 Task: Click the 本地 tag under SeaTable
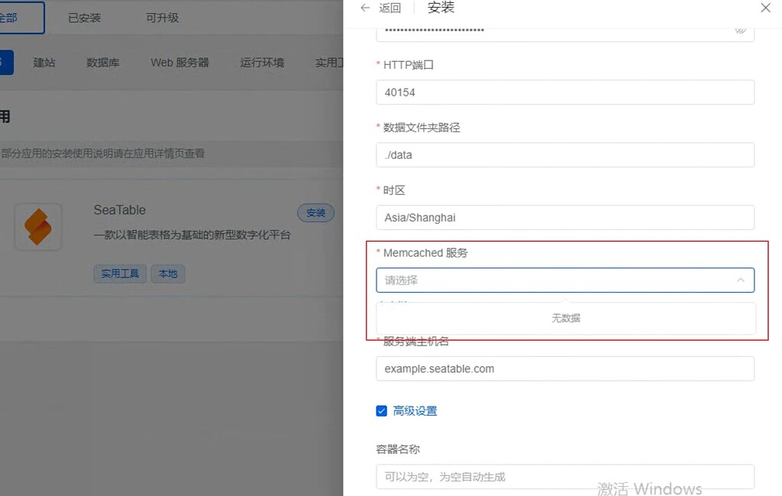[167, 274]
